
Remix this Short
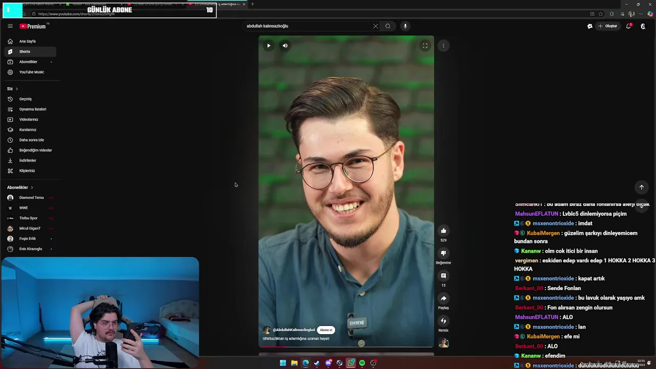(x=443, y=321)
